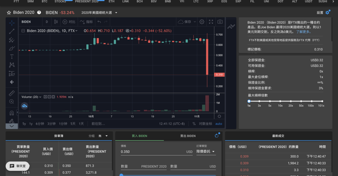This screenshot has width=338, height=176.
Task: Open 設置 settings gear at top right
Action: click(327, 13)
